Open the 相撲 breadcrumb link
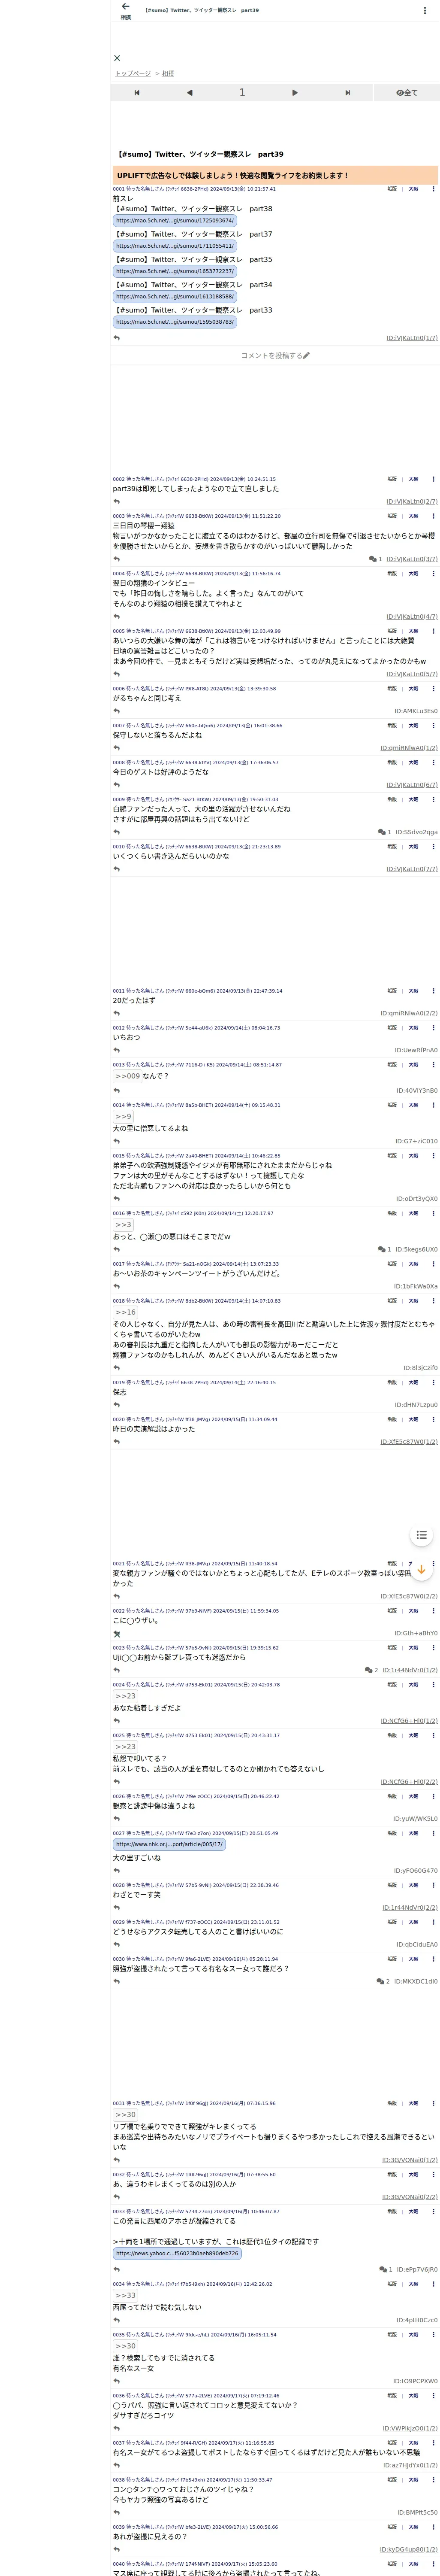This screenshot has width=440, height=2576. pyautogui.click(x=168, y=74)
